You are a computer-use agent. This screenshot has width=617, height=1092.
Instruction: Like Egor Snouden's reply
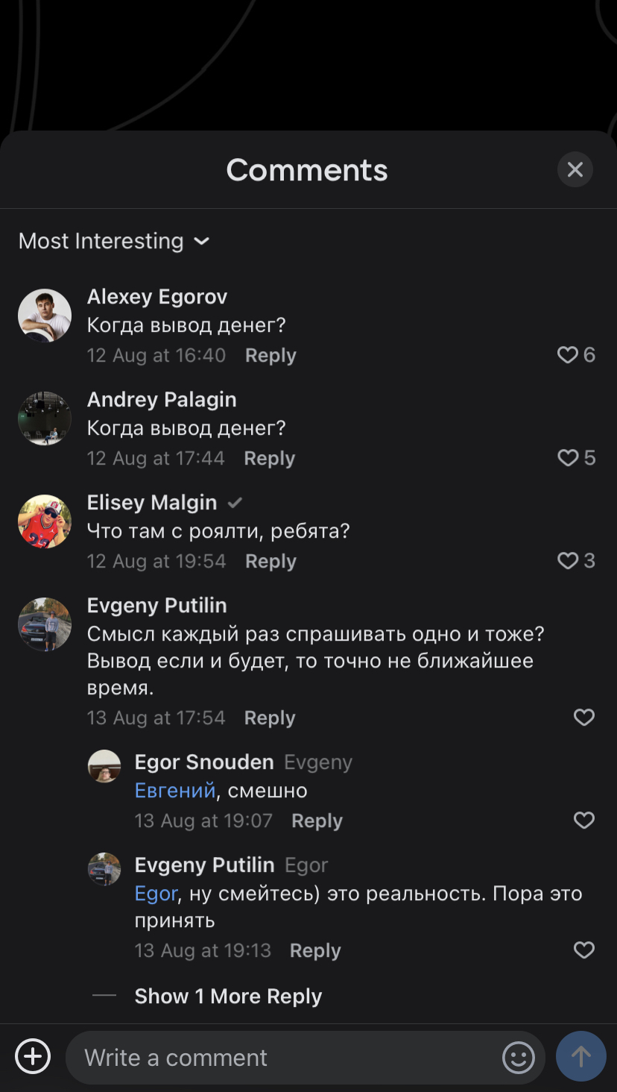pos(584,820)
